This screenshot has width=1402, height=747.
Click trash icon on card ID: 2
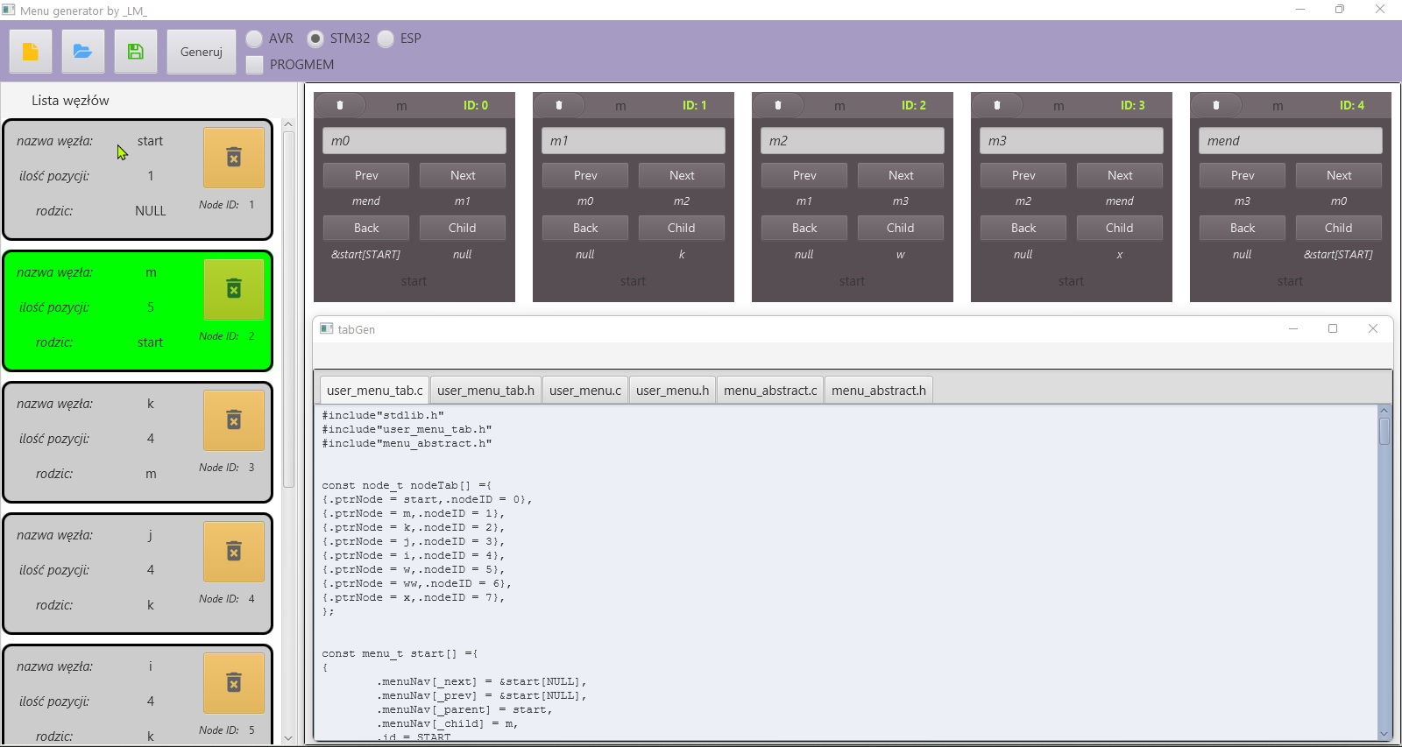(778, 105)
